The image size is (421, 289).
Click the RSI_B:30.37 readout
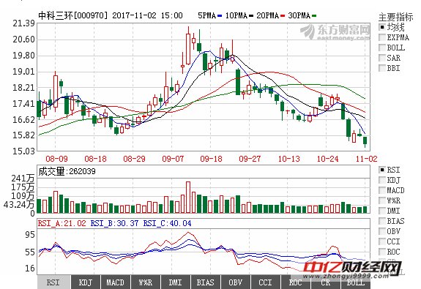[114, 223]
